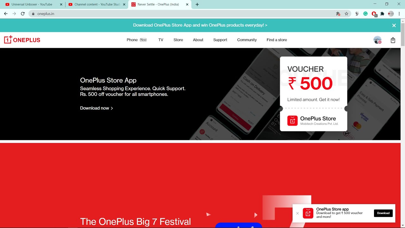Open the user account avatar on OnePlus
The width and height of the screenshot is (405, 228).
point(377,40)
